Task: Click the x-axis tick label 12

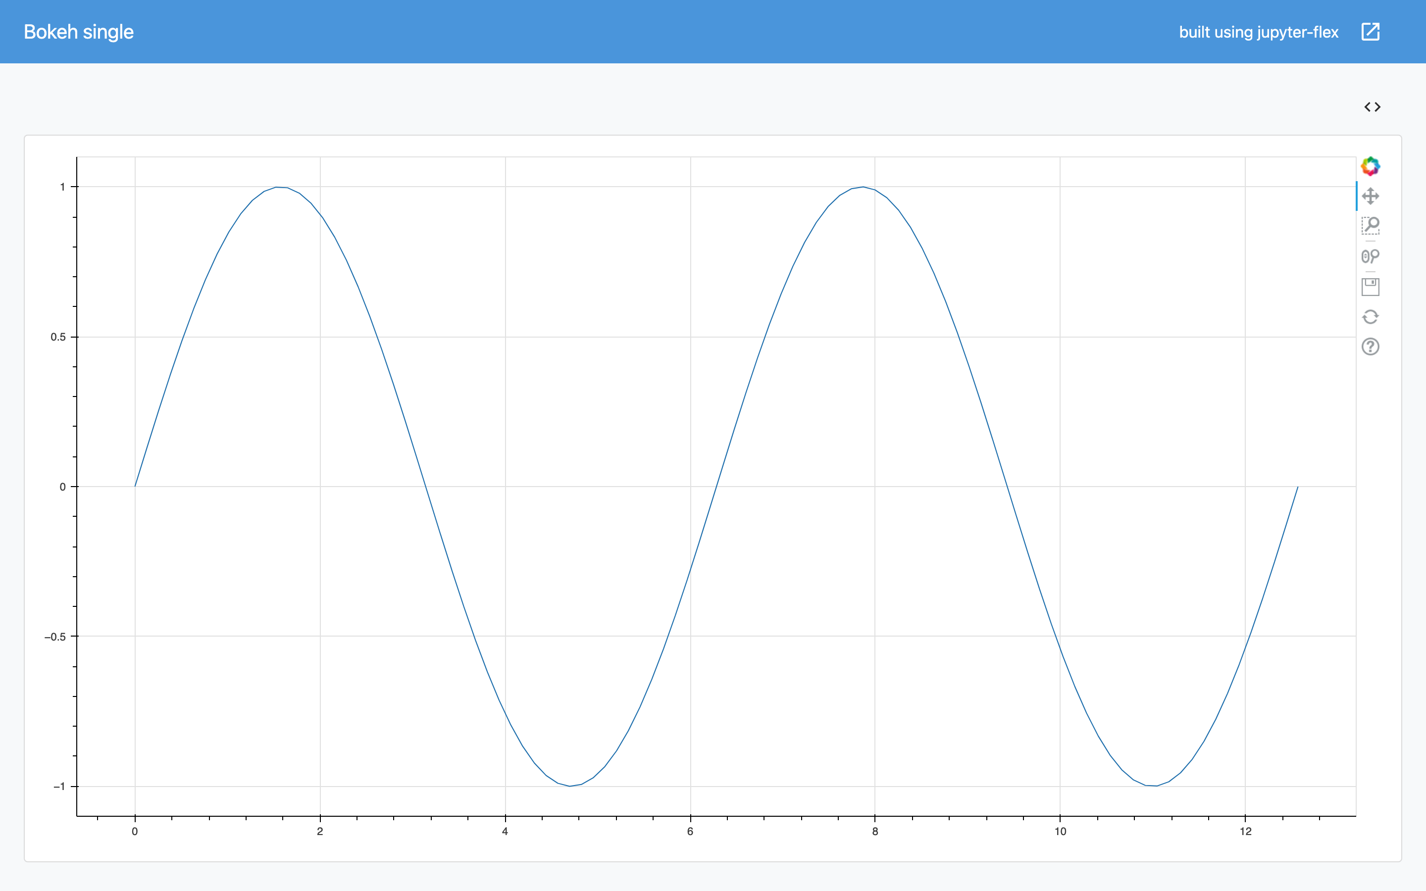Action: [1245, 832]
